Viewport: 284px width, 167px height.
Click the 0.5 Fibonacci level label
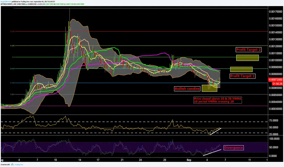pos(13,57)
